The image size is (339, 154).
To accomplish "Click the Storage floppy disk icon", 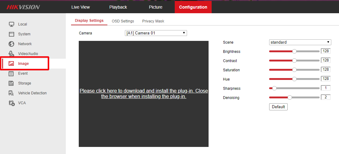I will click(11, 83).
